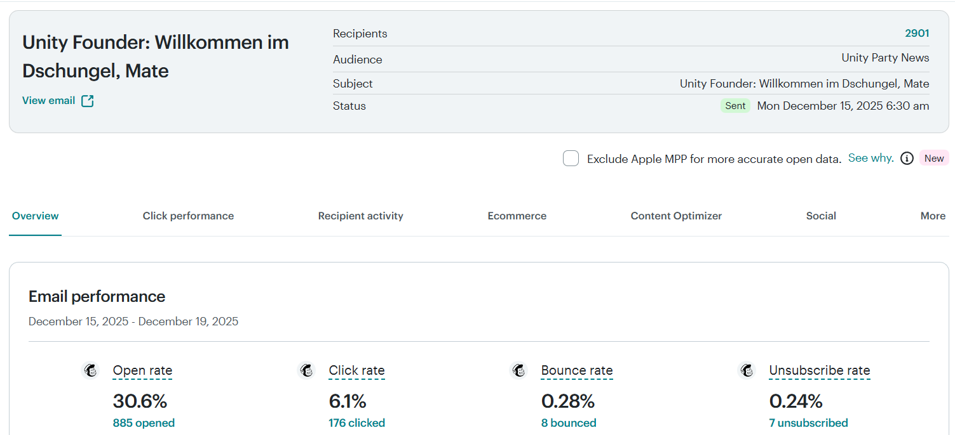Click the Audience row label
The height and width of the screenshot is (435, 955).
(x=358, y=60)
